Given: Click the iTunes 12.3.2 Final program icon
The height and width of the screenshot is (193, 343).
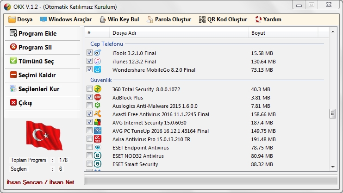Looking at the screenshot, I should pos(98,61).
